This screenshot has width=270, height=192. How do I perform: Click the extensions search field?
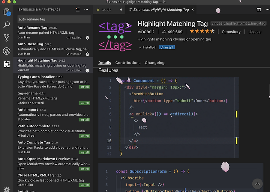click(54, 19)
